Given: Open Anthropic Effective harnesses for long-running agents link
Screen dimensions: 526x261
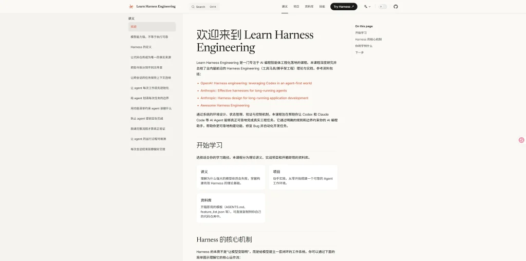Looking at the screenshot, I should tap(243, 90).
